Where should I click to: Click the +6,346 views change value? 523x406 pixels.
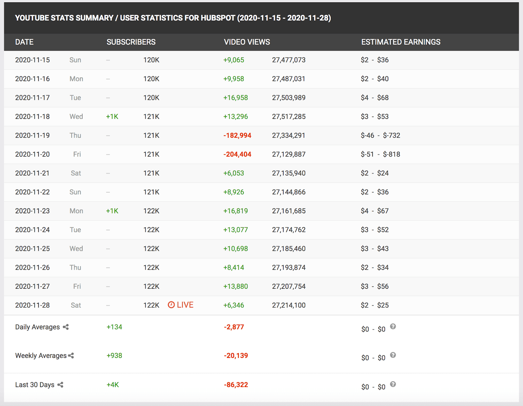[x=234, y=305]
